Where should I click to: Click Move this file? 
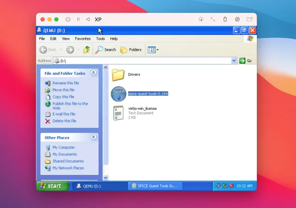64,90
